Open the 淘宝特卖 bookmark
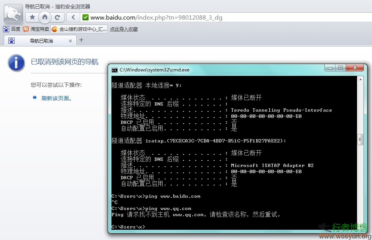 (40, 29)
